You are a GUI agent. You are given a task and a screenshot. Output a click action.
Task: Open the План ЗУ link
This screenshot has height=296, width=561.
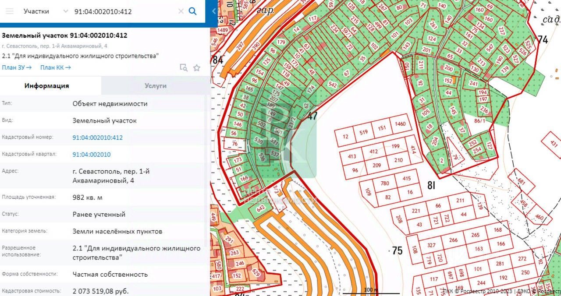click(x=17, y=67)
